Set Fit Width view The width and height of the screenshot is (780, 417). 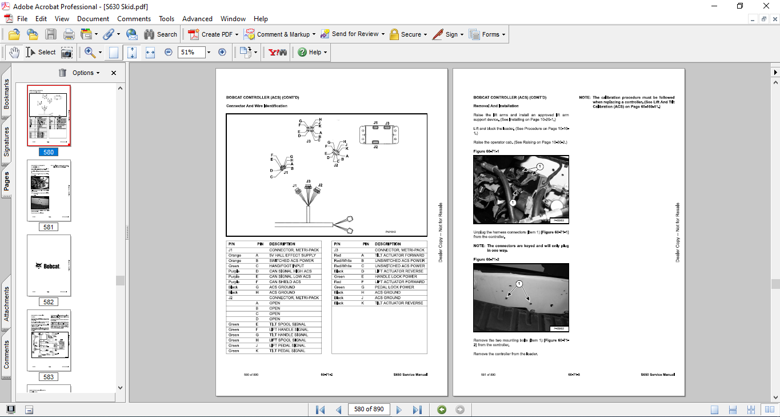(x=150, y=52)
